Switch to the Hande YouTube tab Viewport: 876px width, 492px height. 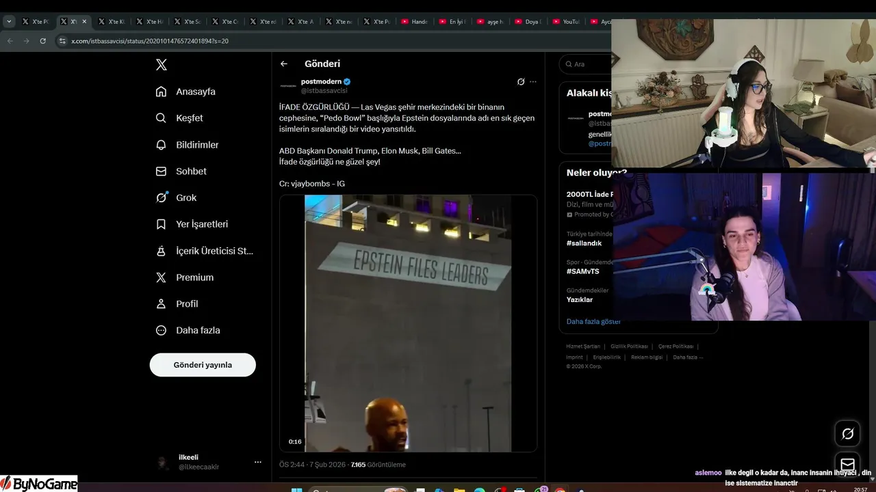pos(414,22)
